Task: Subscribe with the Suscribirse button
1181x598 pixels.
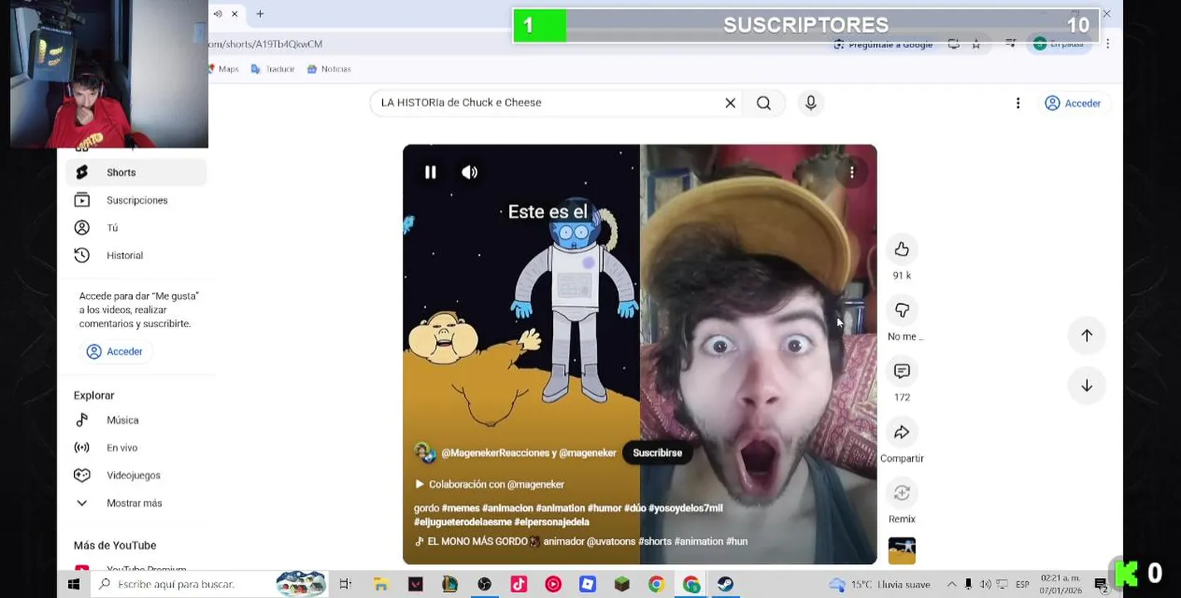Action: click(x=657, y=453)
